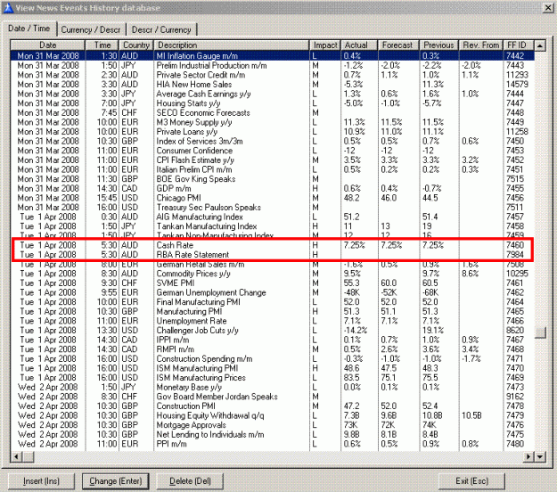This screenshot has height=492, width=557.
Task: Select the Tankan Manufacturing Index row
Action: click(x=272, y=226)
